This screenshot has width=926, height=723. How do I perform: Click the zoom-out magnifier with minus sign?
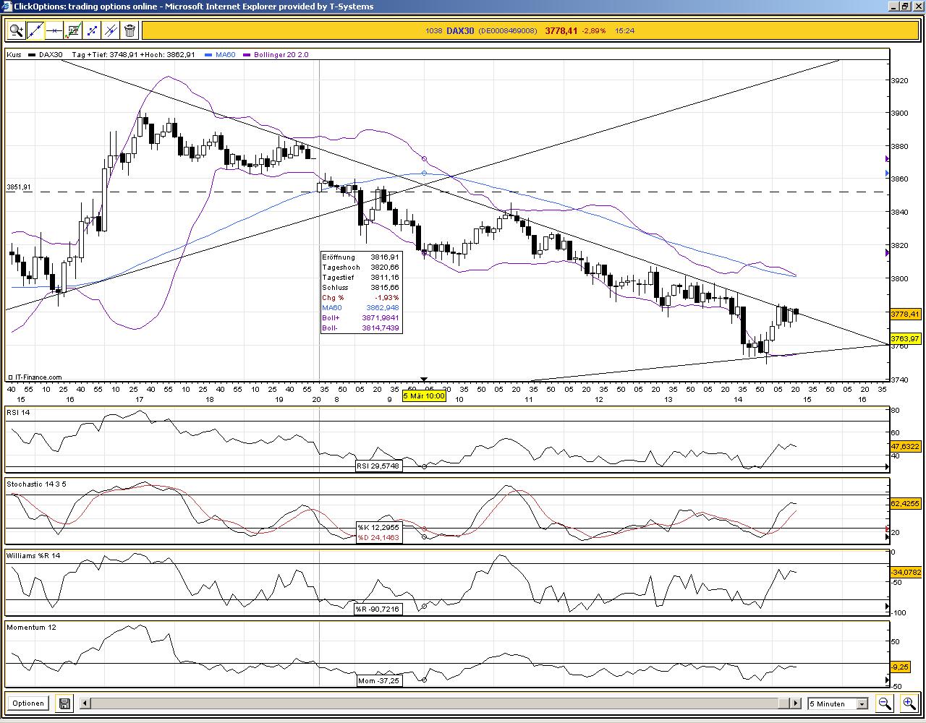pyautogui.click(x=884, y=703)
